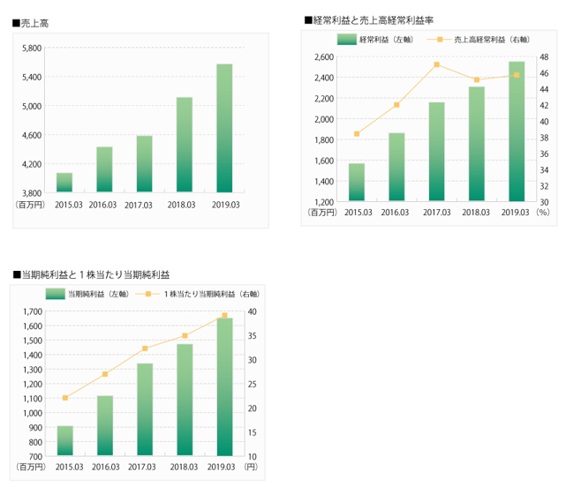Viewport: 581px width, 487px height.
Task: Click the (円) unit label
Action: click(x=251, y=467)
